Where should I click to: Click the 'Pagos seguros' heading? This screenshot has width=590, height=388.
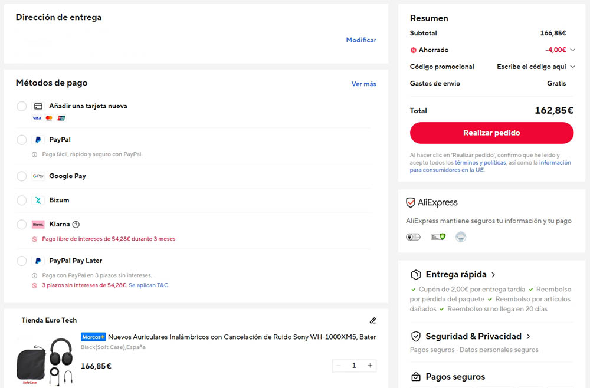pos(455,377)
